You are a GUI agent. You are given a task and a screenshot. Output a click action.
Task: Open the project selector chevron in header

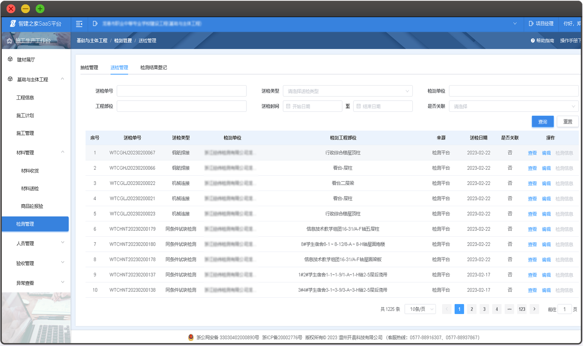tap(515, 24)
